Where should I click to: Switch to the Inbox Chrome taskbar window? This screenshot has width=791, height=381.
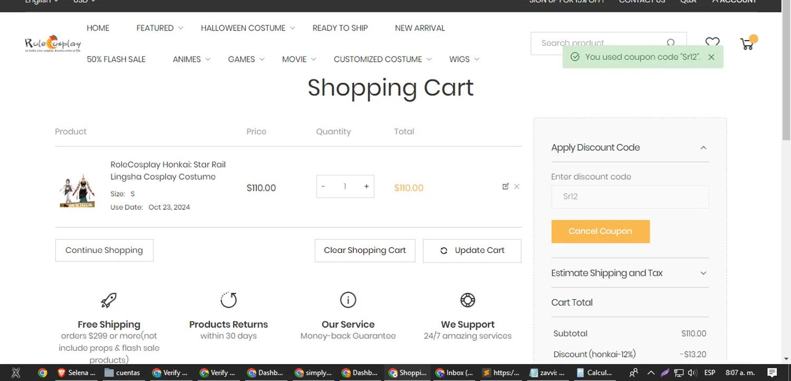(x=455, y=373)
